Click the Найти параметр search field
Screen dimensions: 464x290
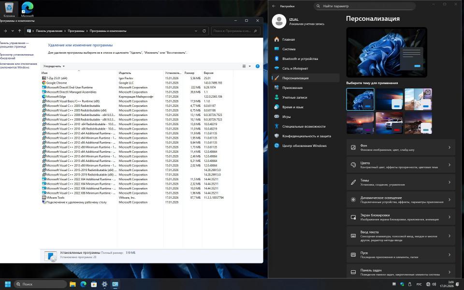pos(365,6)
